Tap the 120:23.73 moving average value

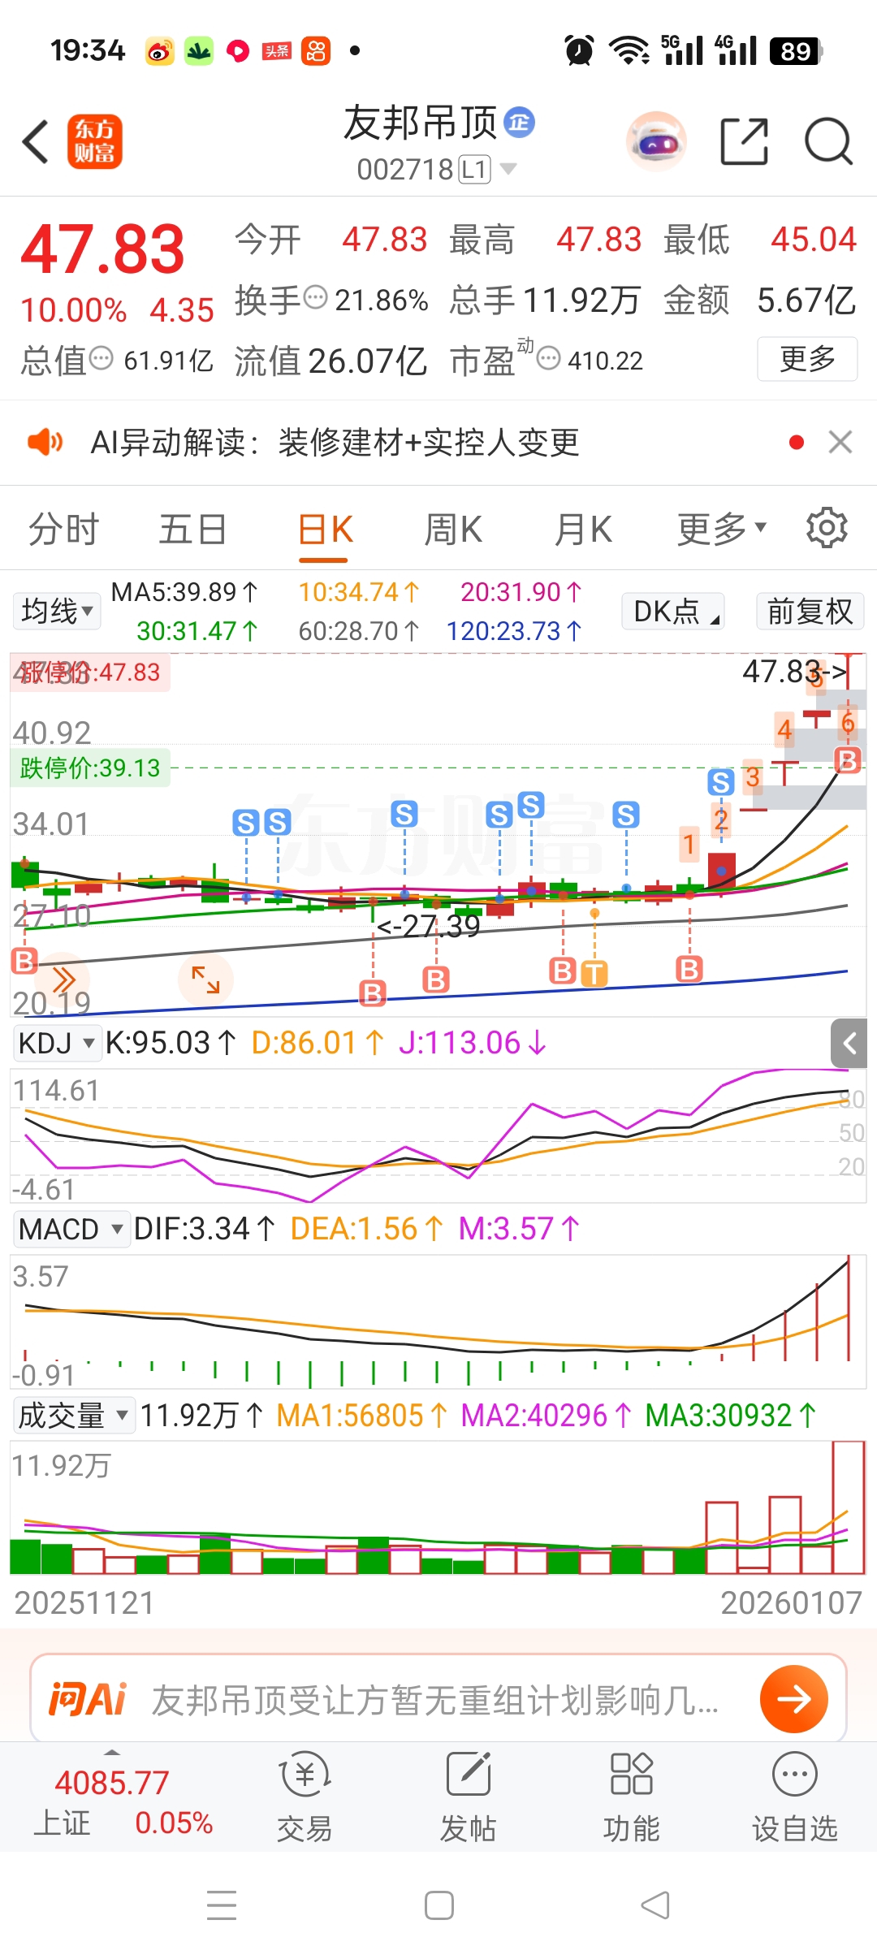[513, 631]
